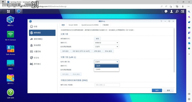Screen dimensions: 192x102
Task: Open Status section in left sidebar
Action: 42,26
